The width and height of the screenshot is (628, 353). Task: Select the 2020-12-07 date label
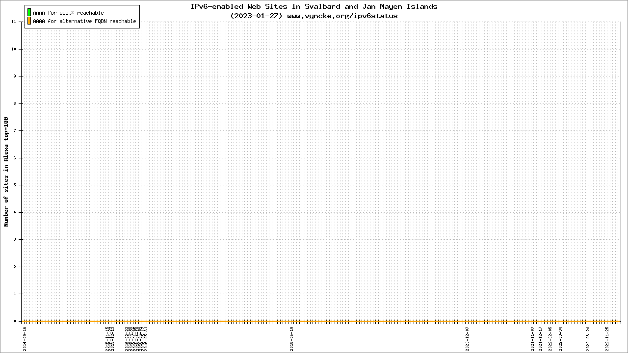(468, 339)
